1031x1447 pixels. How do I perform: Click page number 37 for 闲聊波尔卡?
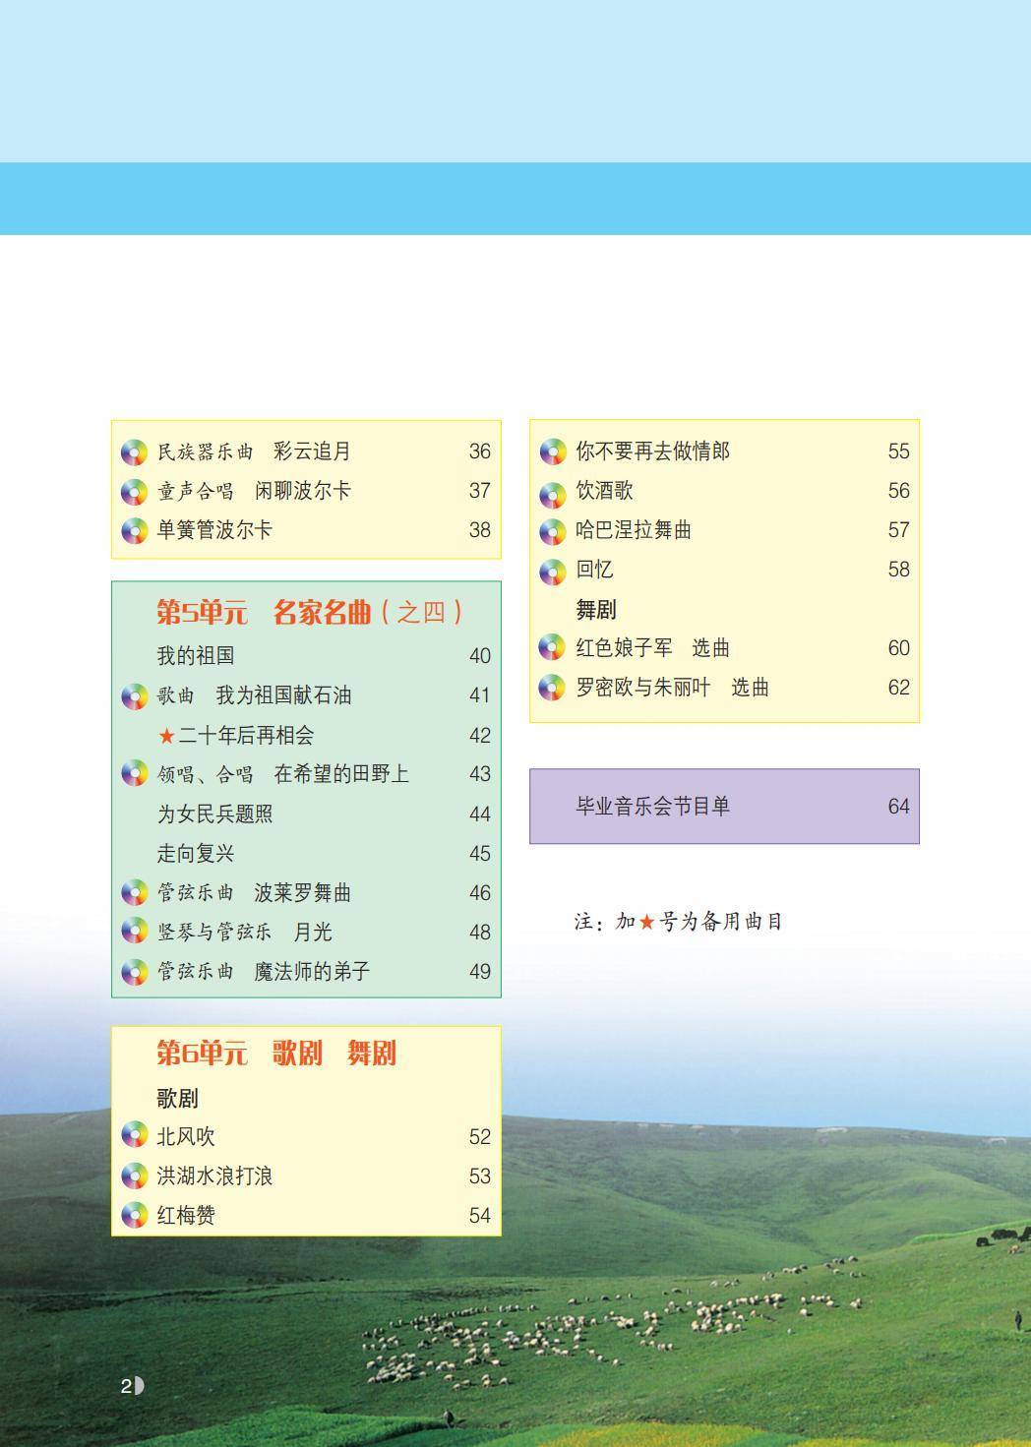click(479, 491)
